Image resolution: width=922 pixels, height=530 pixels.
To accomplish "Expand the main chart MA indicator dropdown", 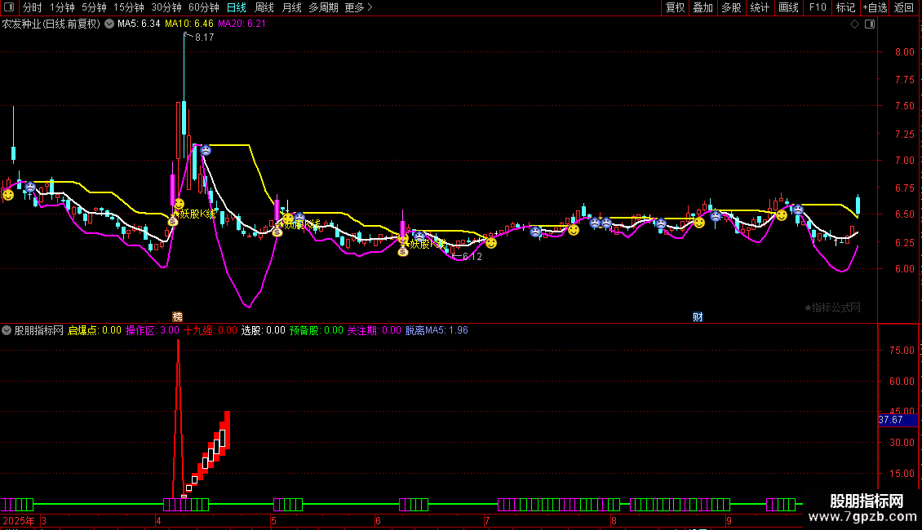I will [x=109, y=24].
